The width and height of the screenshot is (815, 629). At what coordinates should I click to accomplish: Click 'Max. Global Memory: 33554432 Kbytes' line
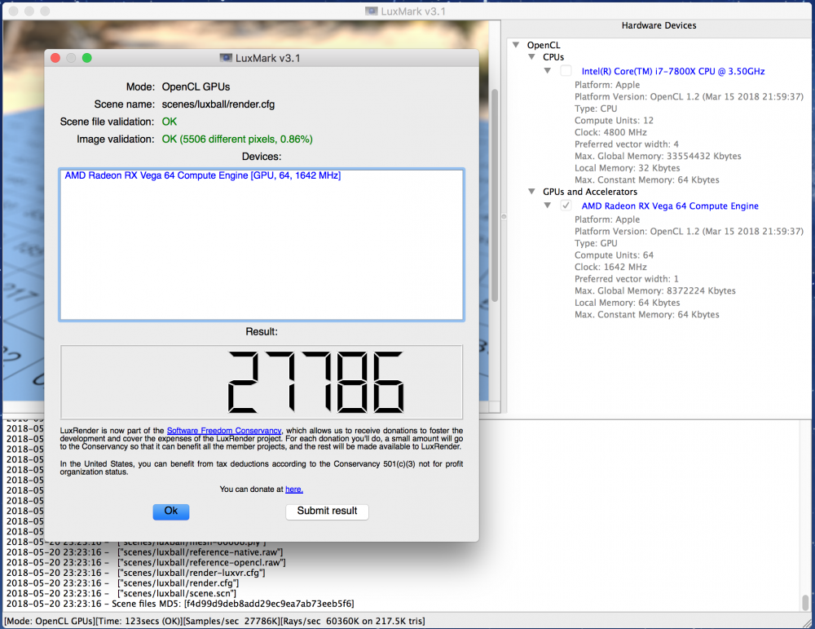tap(658, 156)
